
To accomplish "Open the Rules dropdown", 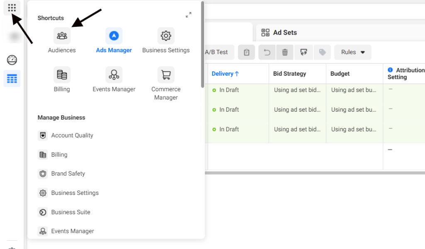I will pos(353,52).
